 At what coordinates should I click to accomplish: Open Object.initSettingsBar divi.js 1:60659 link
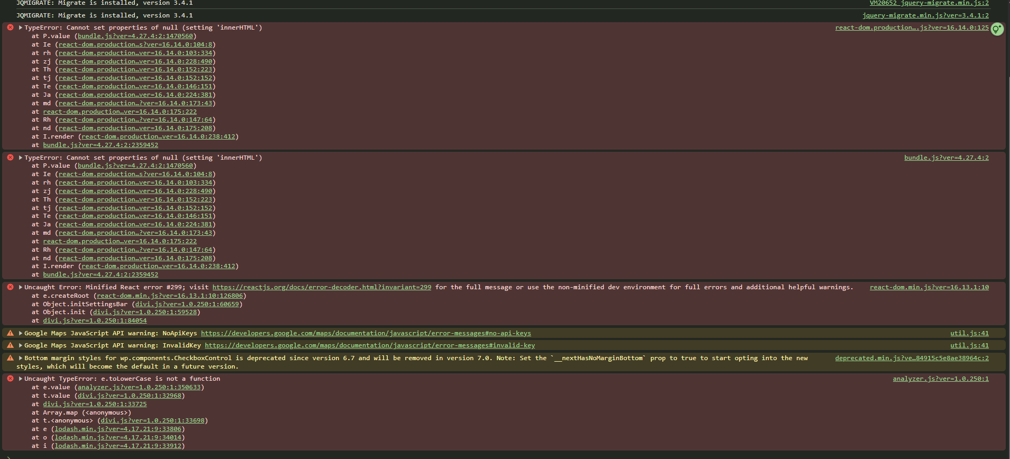tap(187, 304)
